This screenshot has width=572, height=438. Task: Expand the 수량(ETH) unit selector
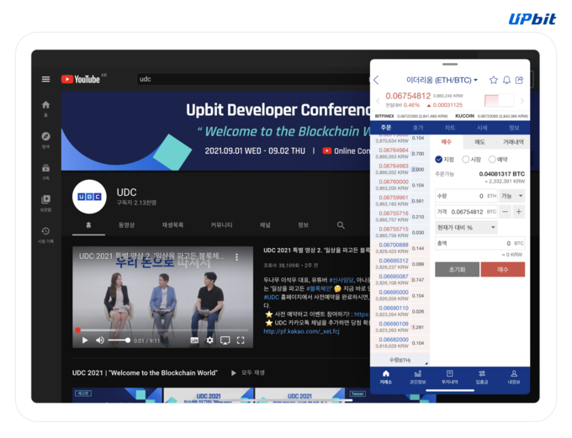point(400,360)
